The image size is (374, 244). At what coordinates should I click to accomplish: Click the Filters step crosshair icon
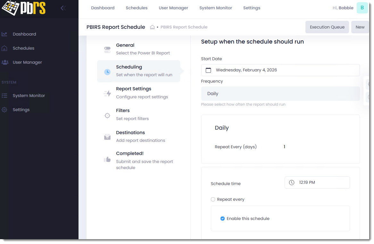point(107,116)
